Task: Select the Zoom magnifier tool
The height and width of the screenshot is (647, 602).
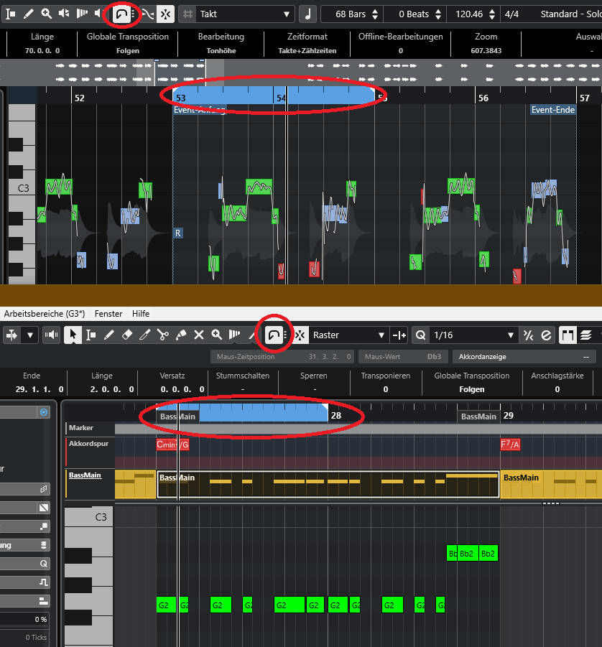Action: pos(218,335)
